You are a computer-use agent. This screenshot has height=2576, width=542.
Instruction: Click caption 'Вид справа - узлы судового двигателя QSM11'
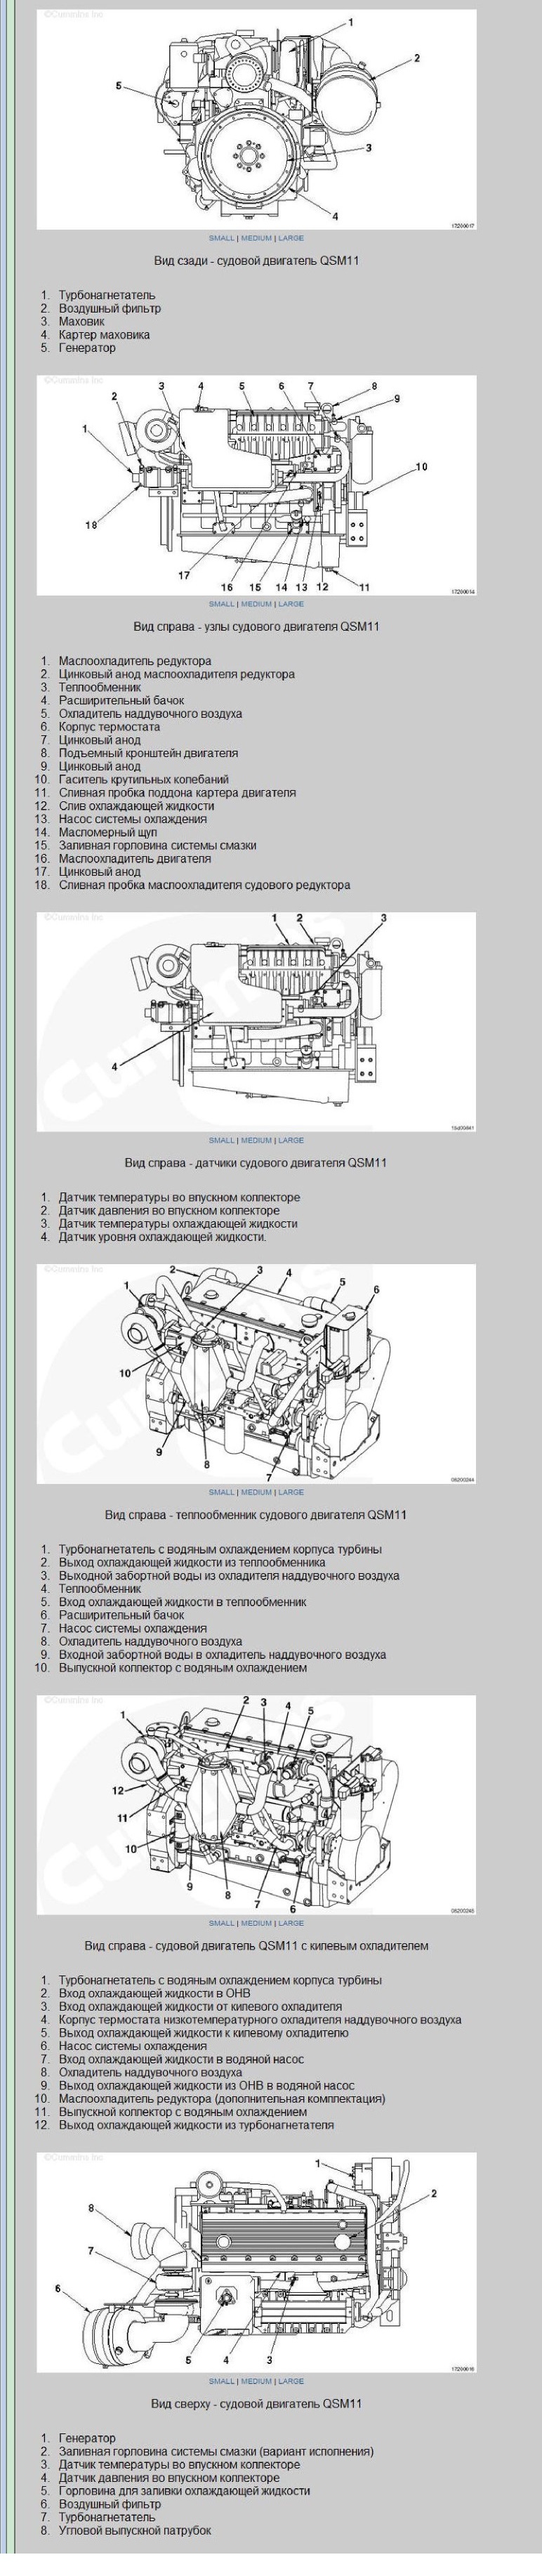click(256, 627)
